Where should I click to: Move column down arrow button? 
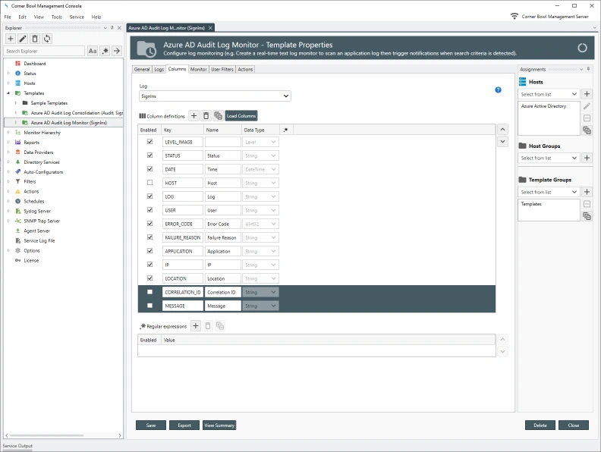click(502, 142)
